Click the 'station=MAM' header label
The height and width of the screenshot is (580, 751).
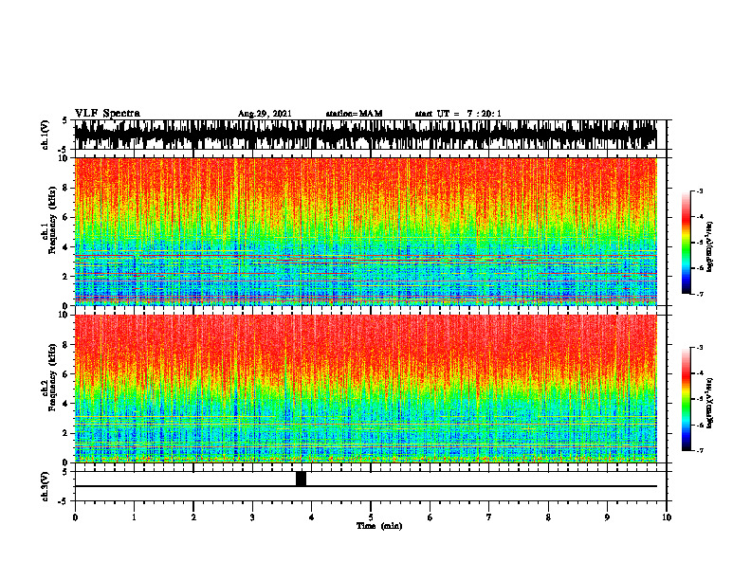point(354,114)
